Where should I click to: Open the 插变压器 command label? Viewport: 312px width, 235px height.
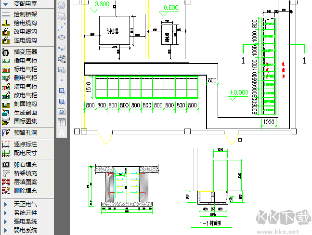pyautogui.click(x=26, y=52)
